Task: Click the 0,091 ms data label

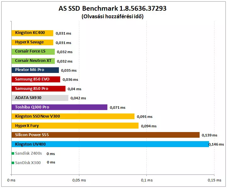Action: click(145, 117)
